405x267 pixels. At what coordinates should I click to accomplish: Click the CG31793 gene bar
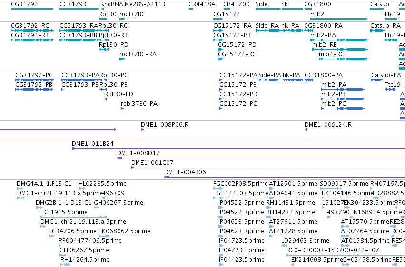(79, 9)
